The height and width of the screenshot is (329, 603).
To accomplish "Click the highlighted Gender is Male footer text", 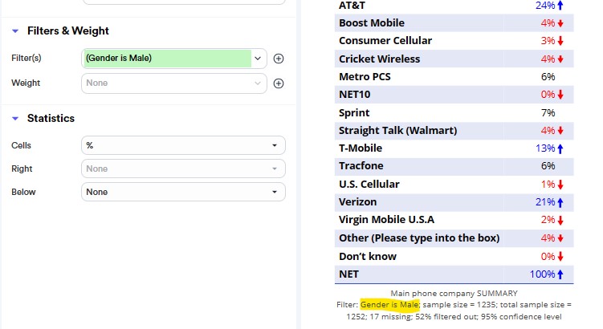I will pyautogui.click(x=389, y=305).
